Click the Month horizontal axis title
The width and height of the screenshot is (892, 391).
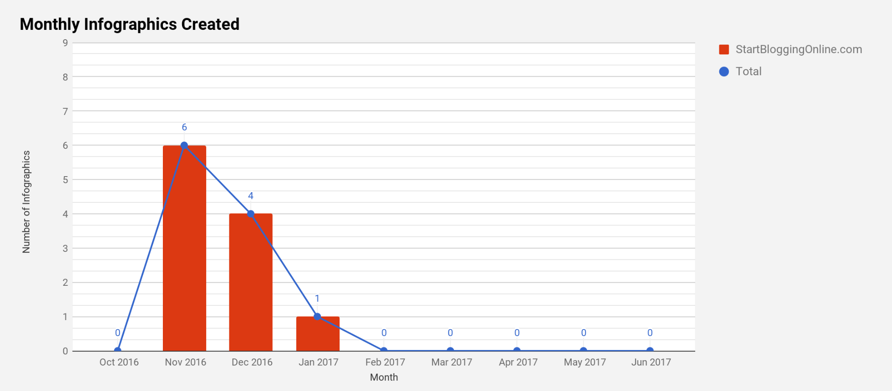click(384, 377)
